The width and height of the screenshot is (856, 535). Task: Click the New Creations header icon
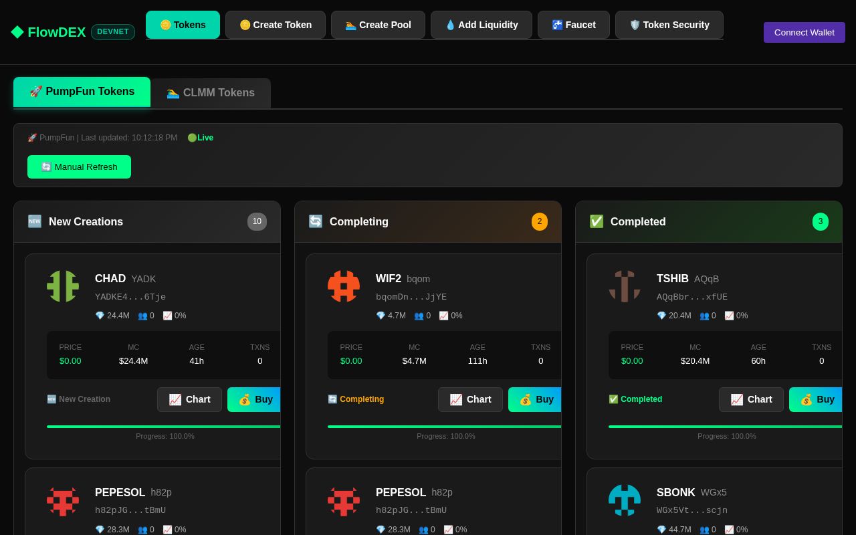coord(35,221)
